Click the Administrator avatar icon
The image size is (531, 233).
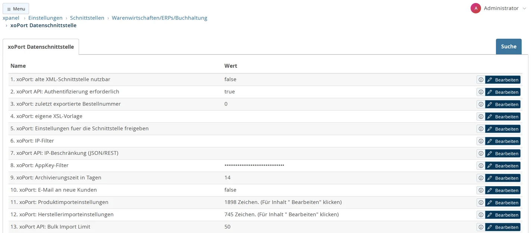pos(475,8)
